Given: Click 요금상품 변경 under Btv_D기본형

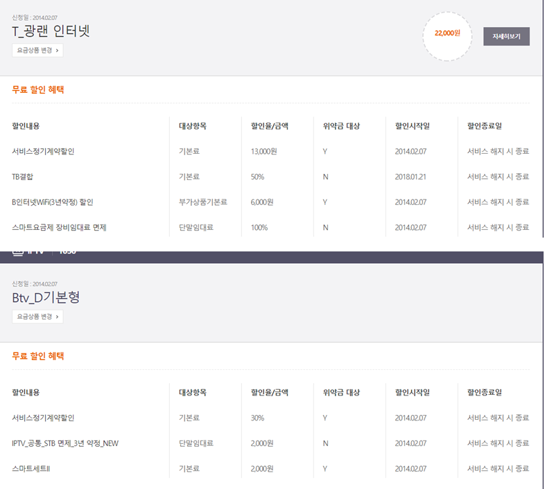Looking at the screenshot, I should point(38,317).
